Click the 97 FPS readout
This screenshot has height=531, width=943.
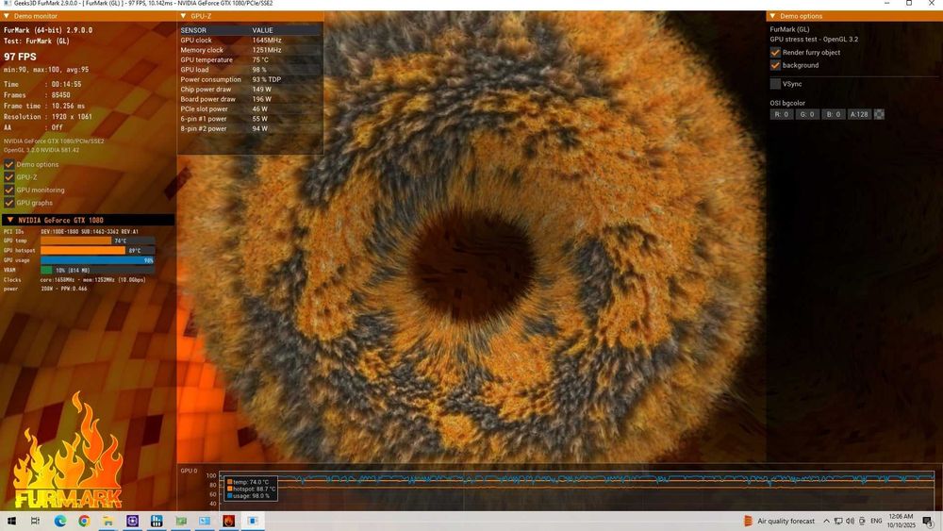click(20, 57)
